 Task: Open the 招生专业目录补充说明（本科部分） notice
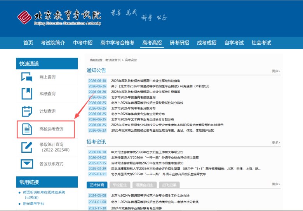click(160, 86)
